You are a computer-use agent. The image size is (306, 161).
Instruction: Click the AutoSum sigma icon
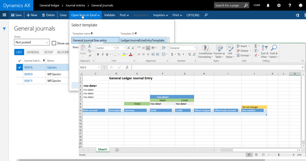(x=256, y=46)
